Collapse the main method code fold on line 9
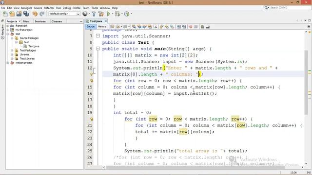 tap(97, 49)
